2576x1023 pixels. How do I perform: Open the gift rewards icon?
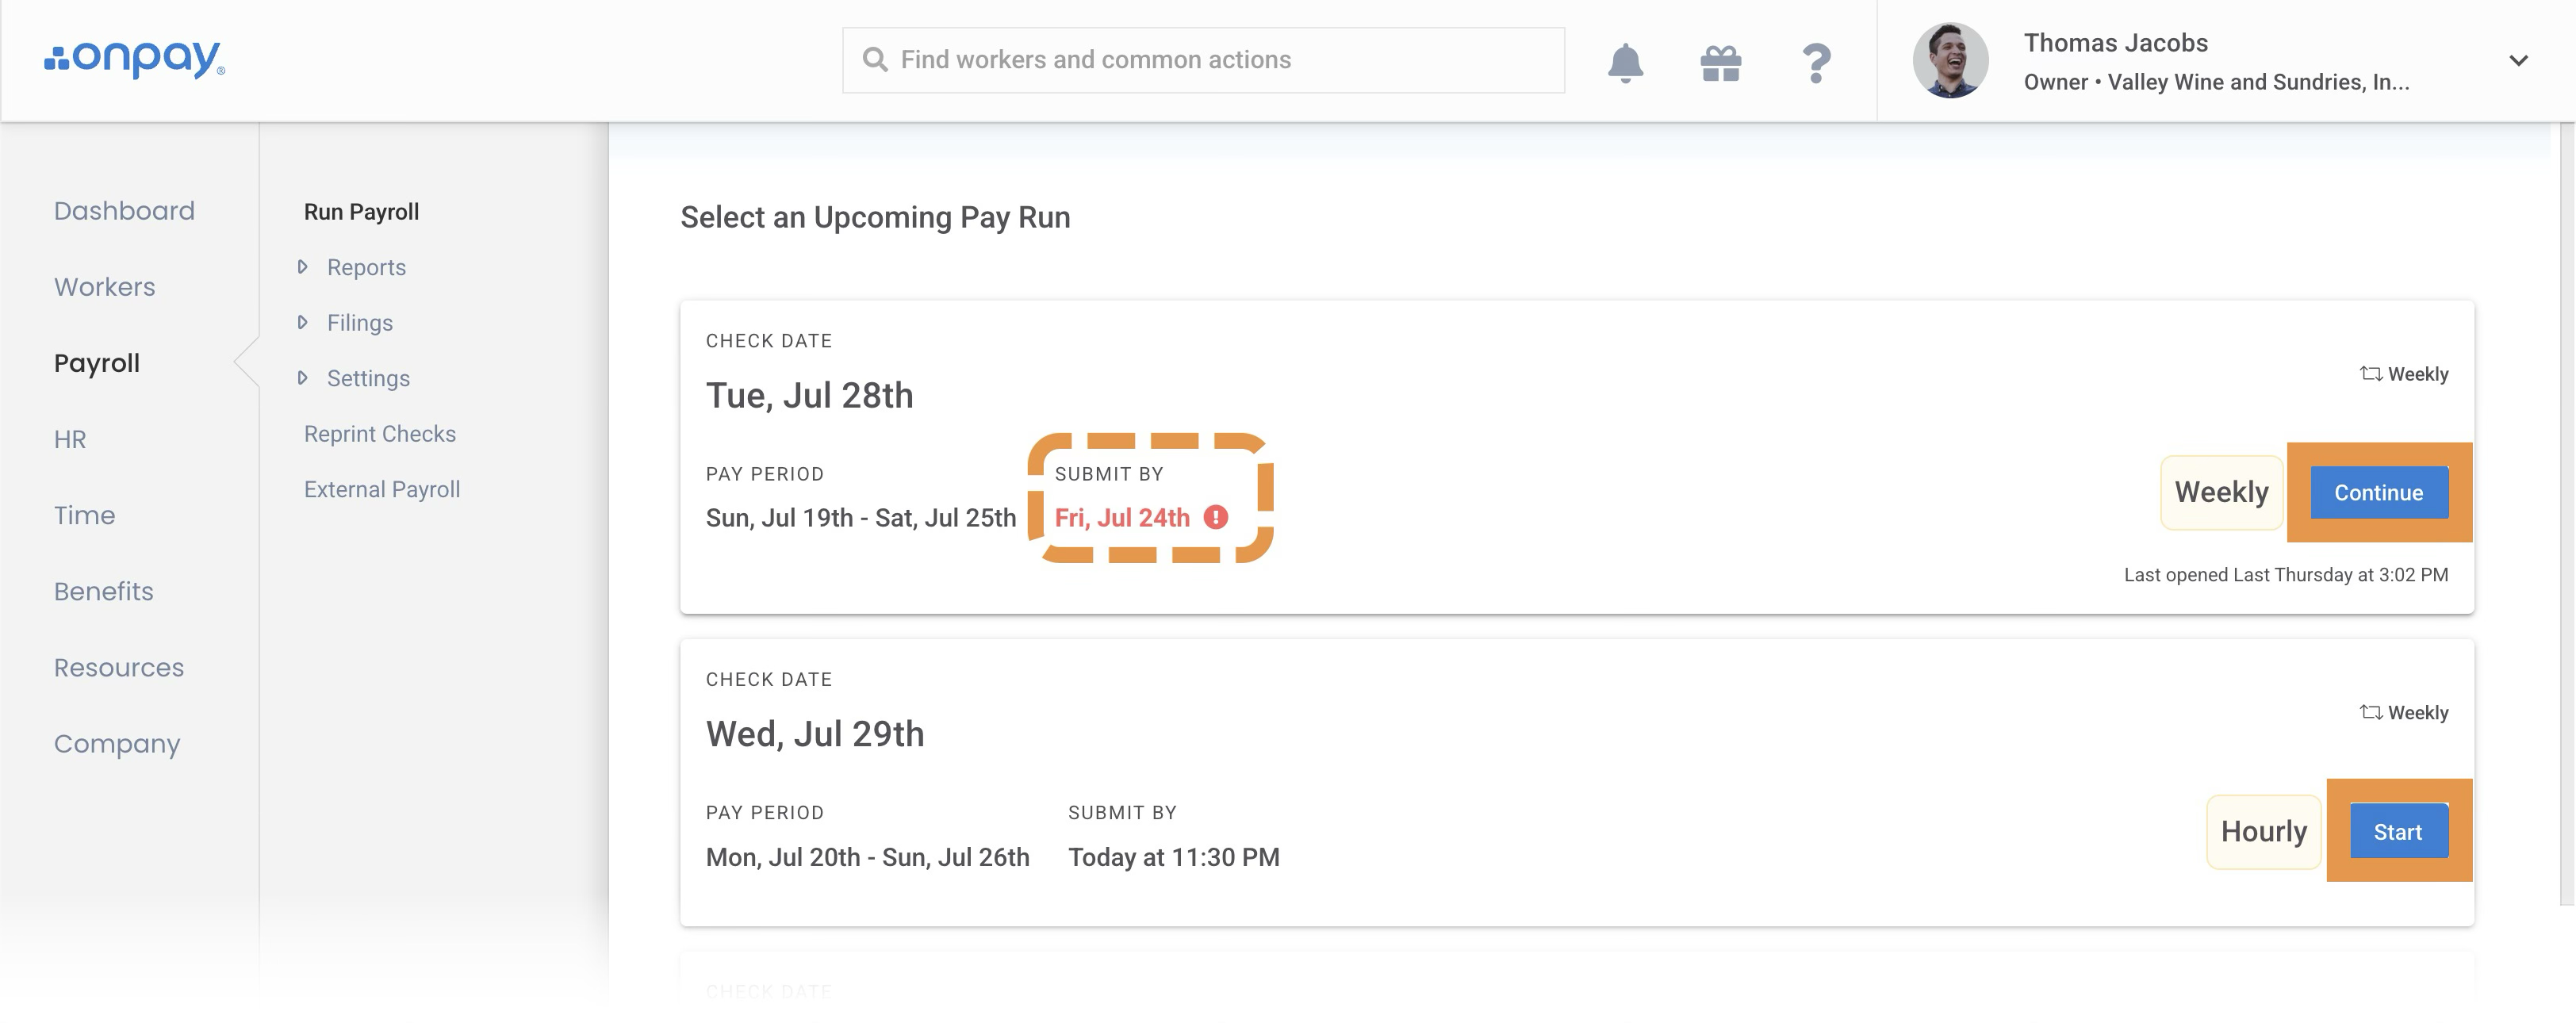click(1720, 63)
